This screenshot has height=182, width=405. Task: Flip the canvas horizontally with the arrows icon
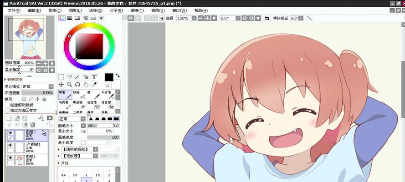tap(267, 18)
